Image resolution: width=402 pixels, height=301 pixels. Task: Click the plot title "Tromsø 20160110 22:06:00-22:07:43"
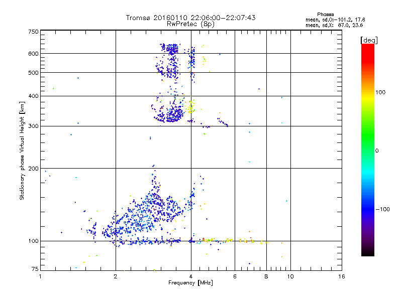click(x=190, y=18)
